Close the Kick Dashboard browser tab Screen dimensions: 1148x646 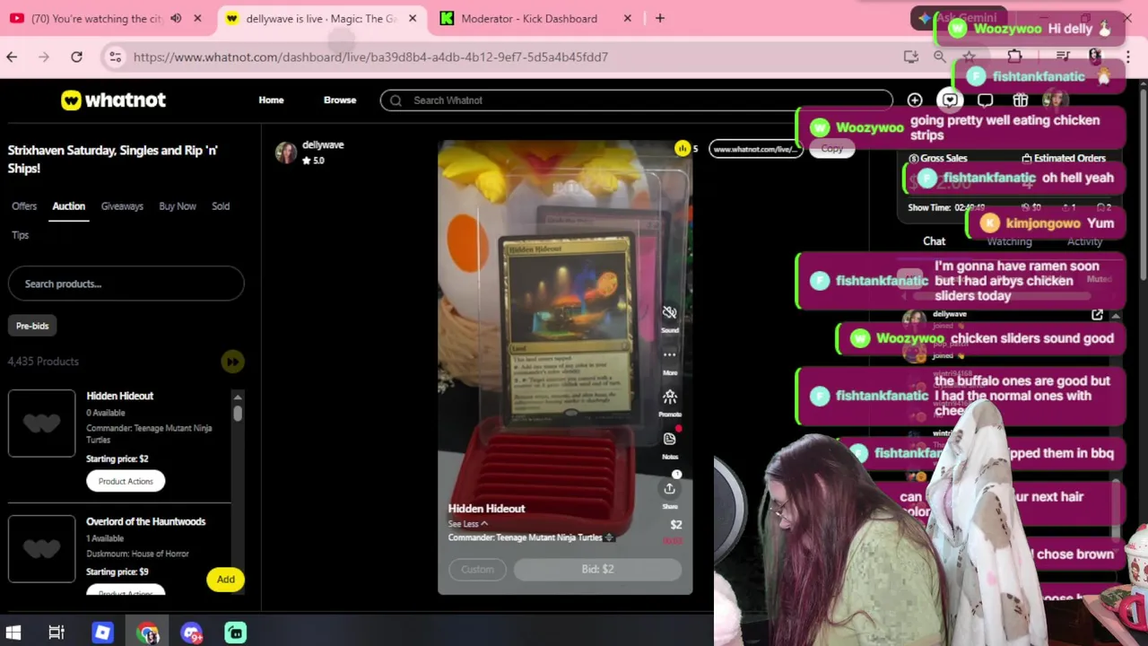pos(628,18)
